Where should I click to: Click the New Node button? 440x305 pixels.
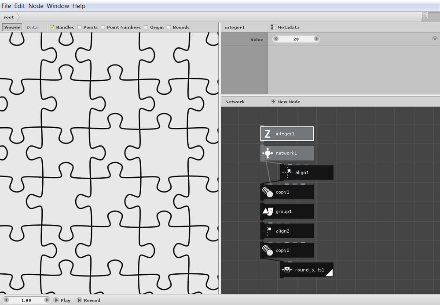pyautogui.click(x=286, y=102)
